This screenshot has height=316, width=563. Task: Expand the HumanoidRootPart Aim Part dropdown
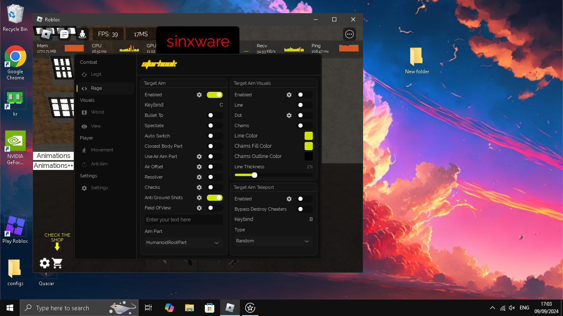[x=183, y=242]
